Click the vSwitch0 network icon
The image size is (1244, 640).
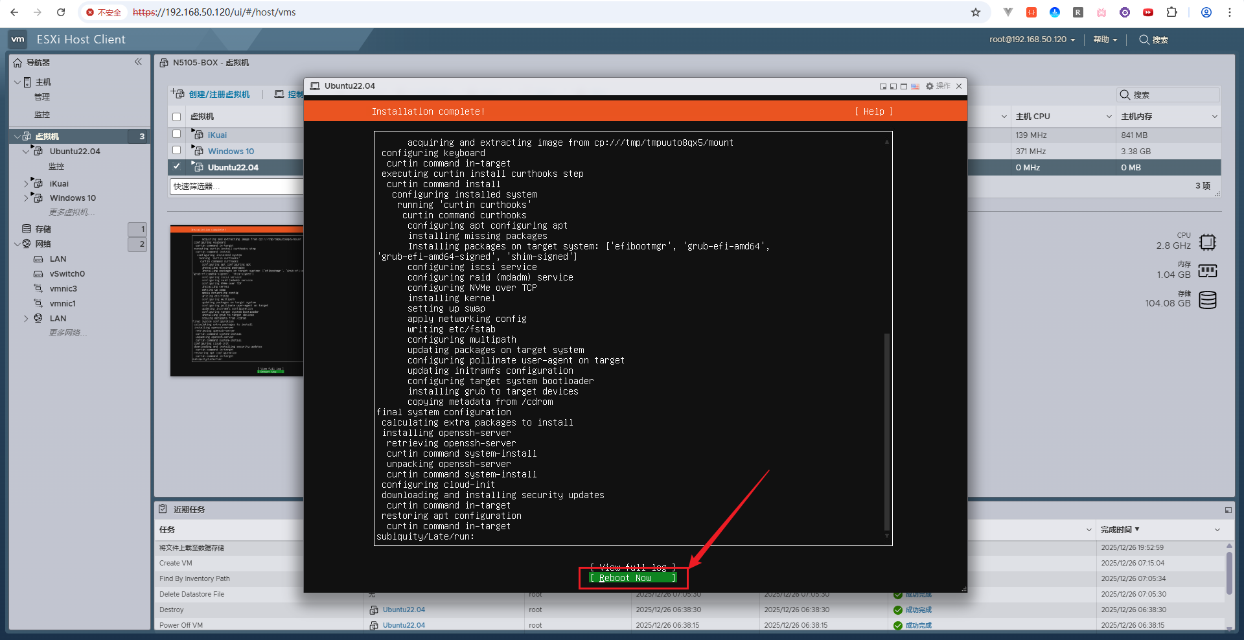click(x=38, y=274)
